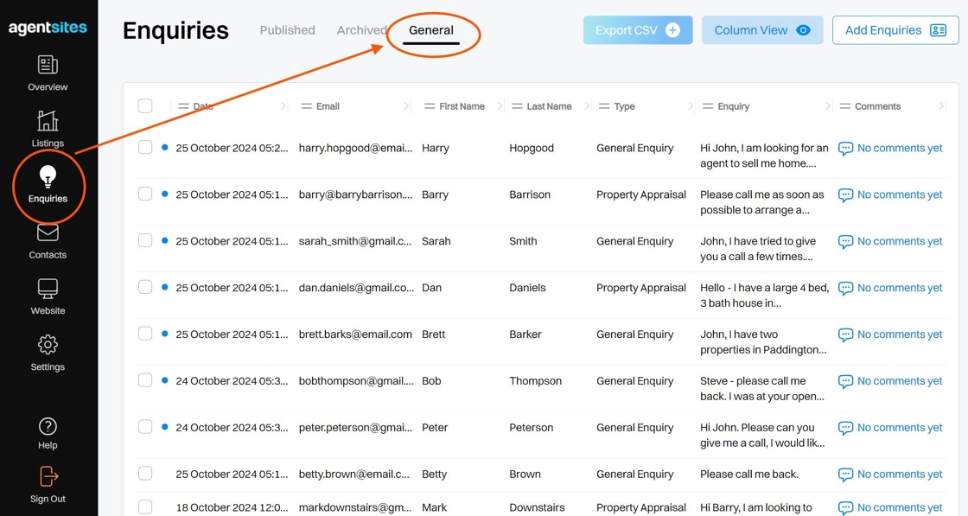Screen dimensions: 968x516
Task: Expand the Date column chevron
Action: pyautogui.click(x=283, y=106)
